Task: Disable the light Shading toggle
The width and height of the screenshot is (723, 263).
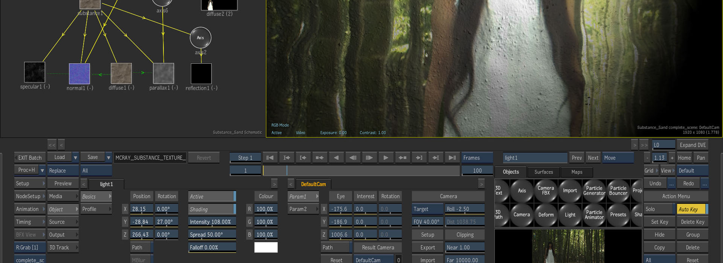Action: pos(212,209)
